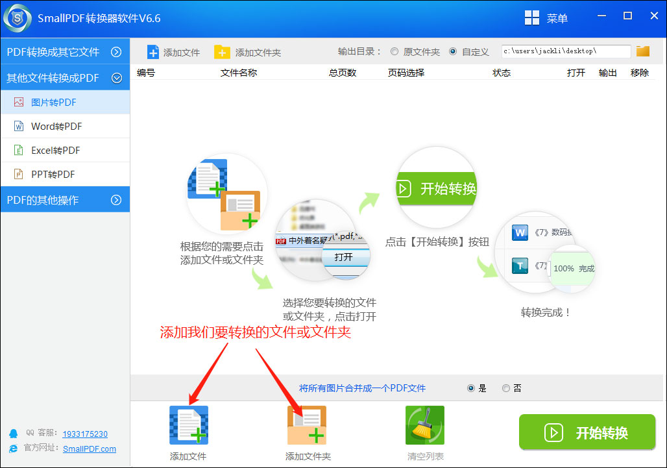Click the output directory path field
This screenshot has height=468, width=667.
(564, 51)
